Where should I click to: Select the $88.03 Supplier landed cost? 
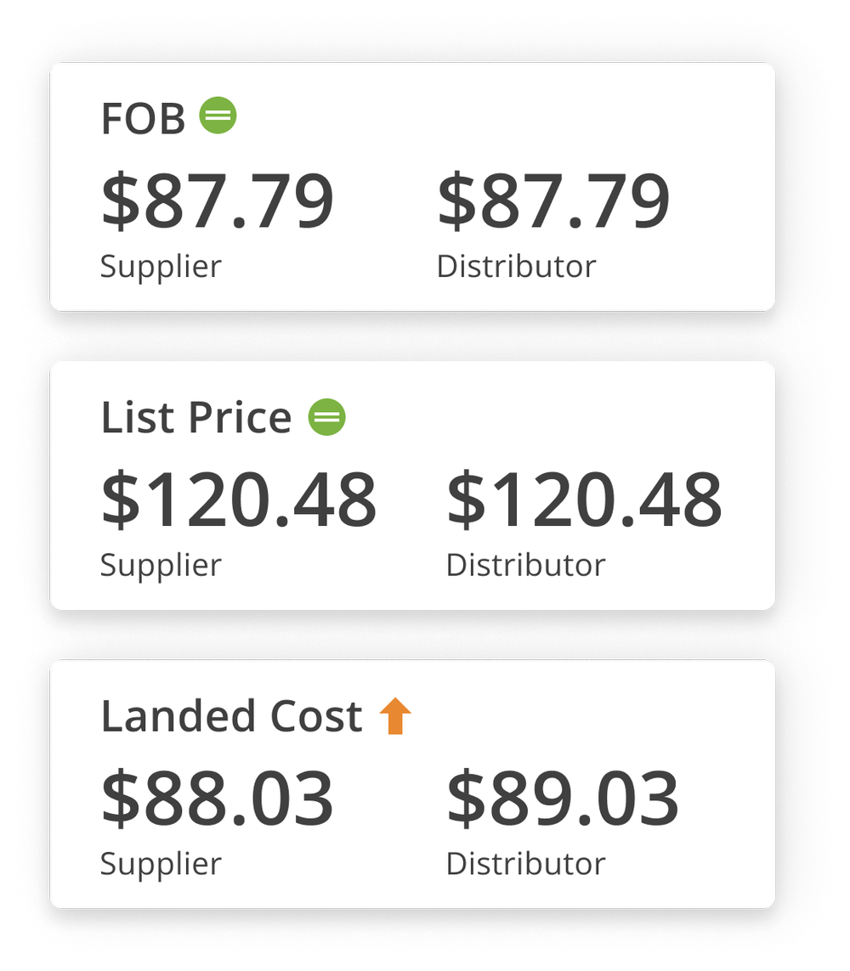click(x=218, y=796)
